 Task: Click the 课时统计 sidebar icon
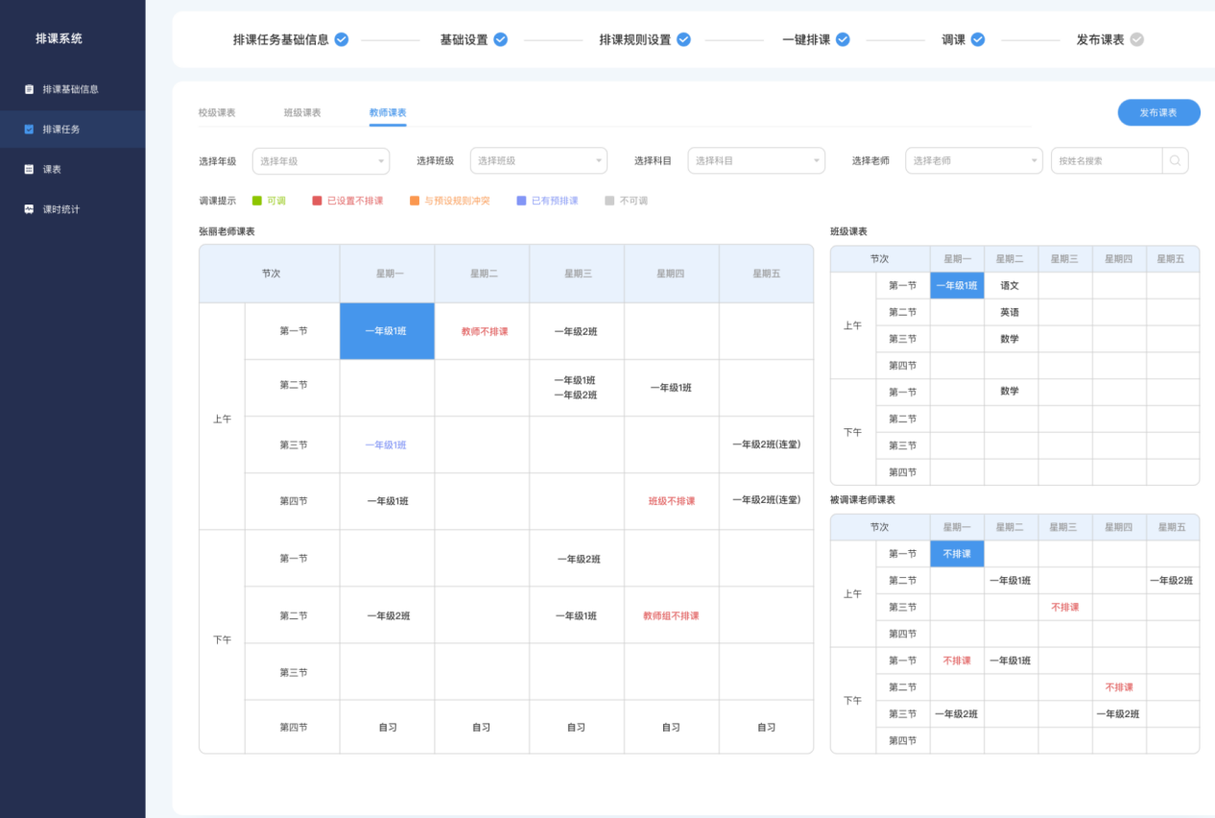click(29, 209)
